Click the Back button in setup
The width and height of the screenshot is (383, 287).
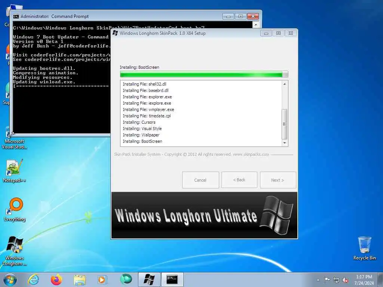[x=239, y=180]
